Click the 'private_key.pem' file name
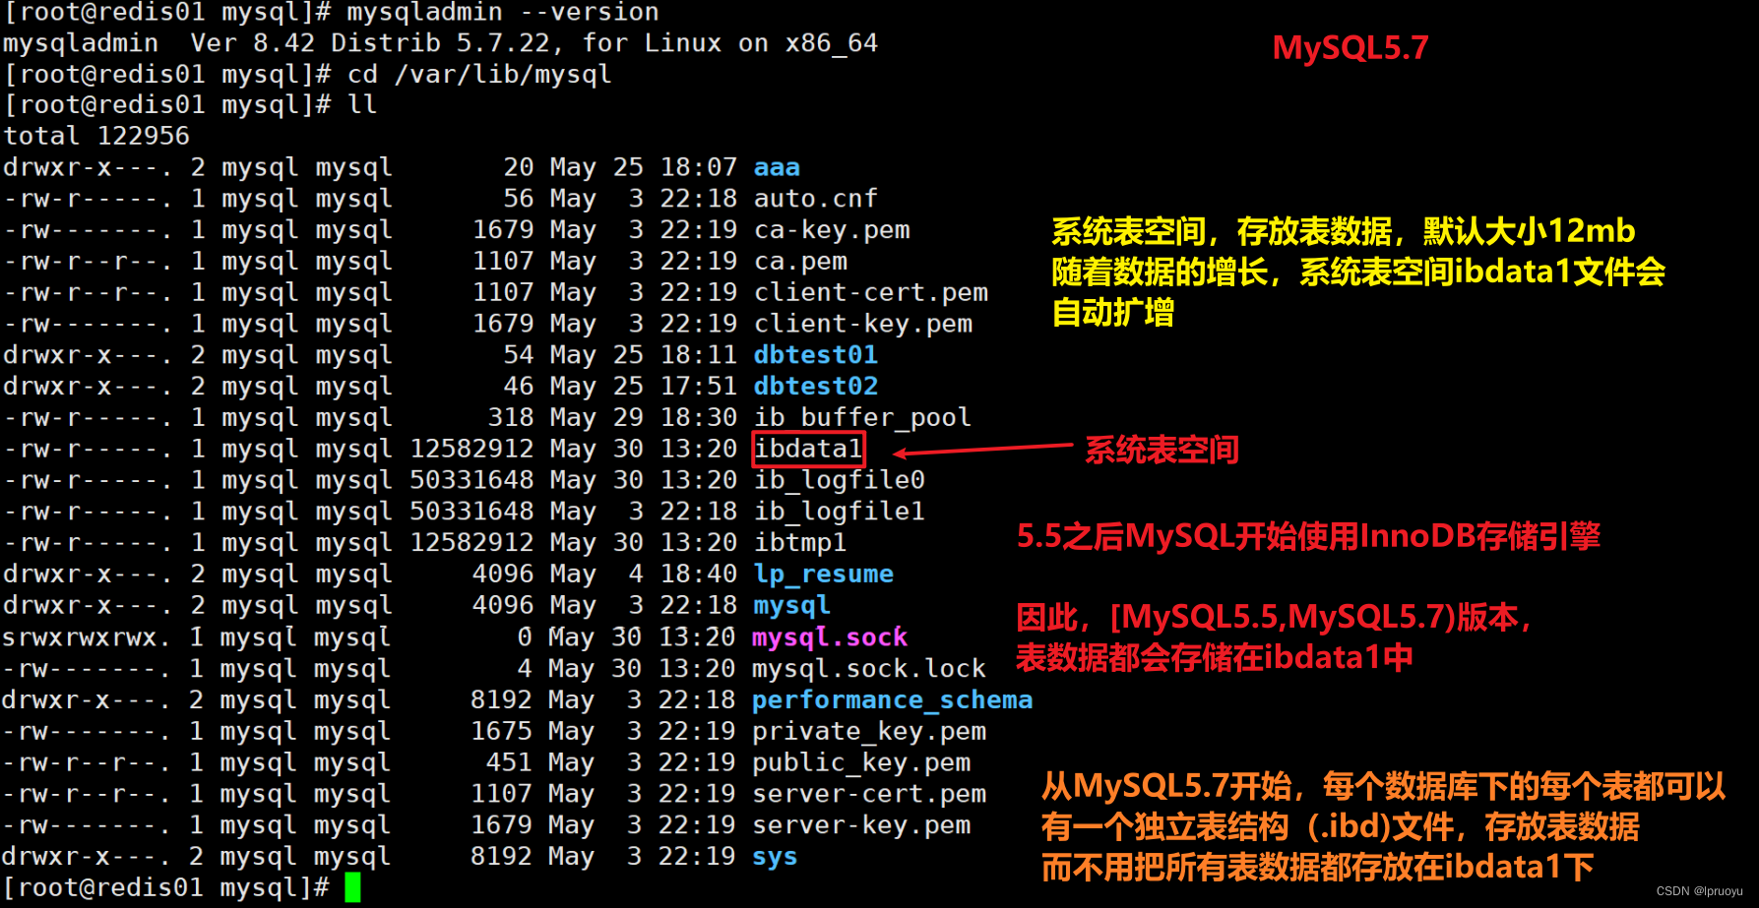Image resolution: width=1759 pixels, height=908 pixels. [869, 732]
